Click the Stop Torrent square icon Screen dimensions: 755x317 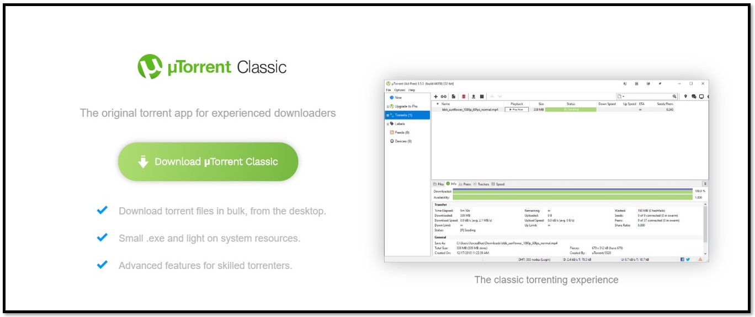[x=482, y=96]
